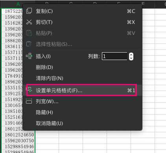
Task: Click the Copy icon in context menu
Action: tap(29, 11)
